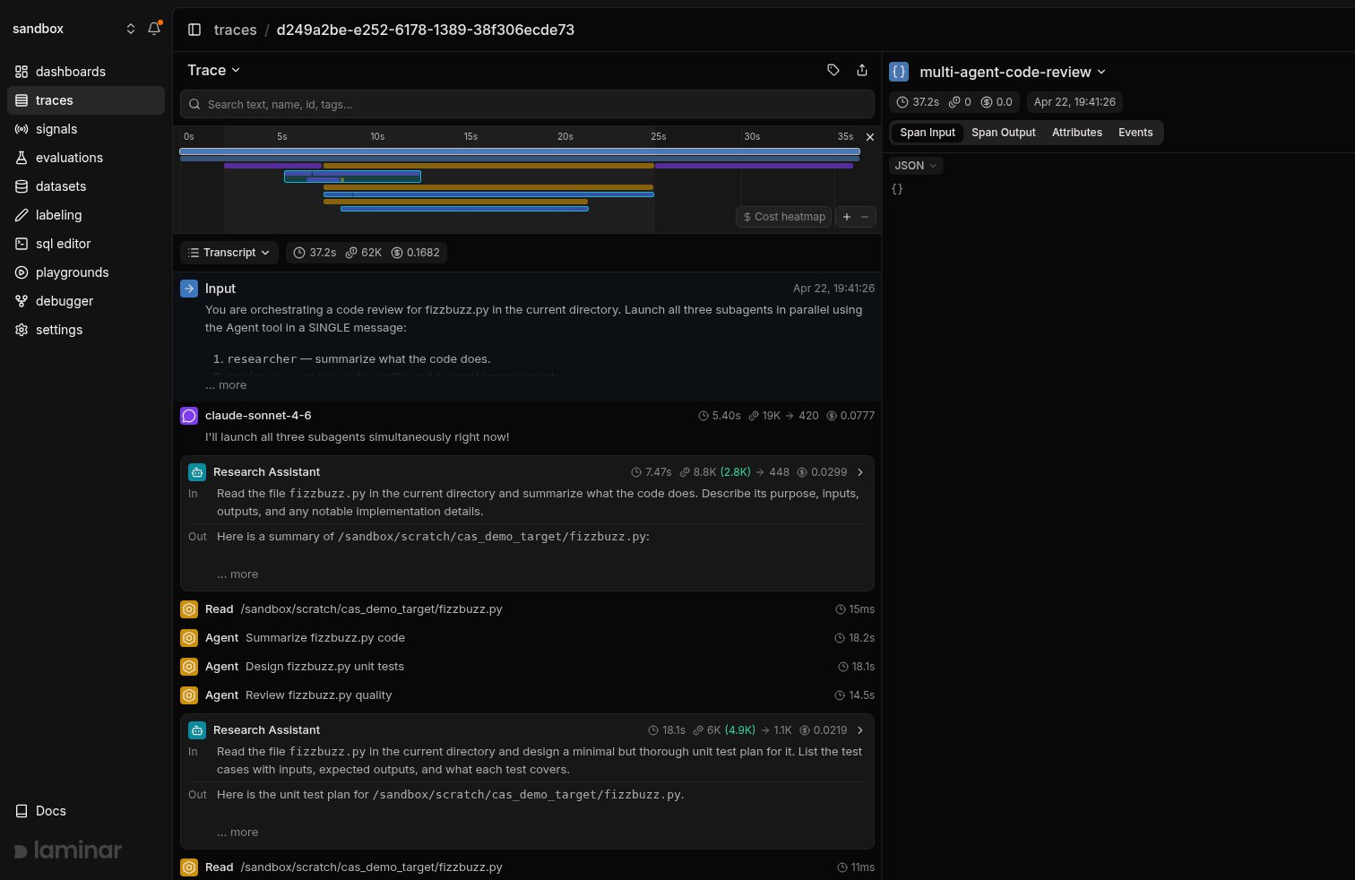Image resolution: width=1355 pixels, height=880 pixels.
Task: Click the signals sidebar icon
Action: tap(22, 129)
